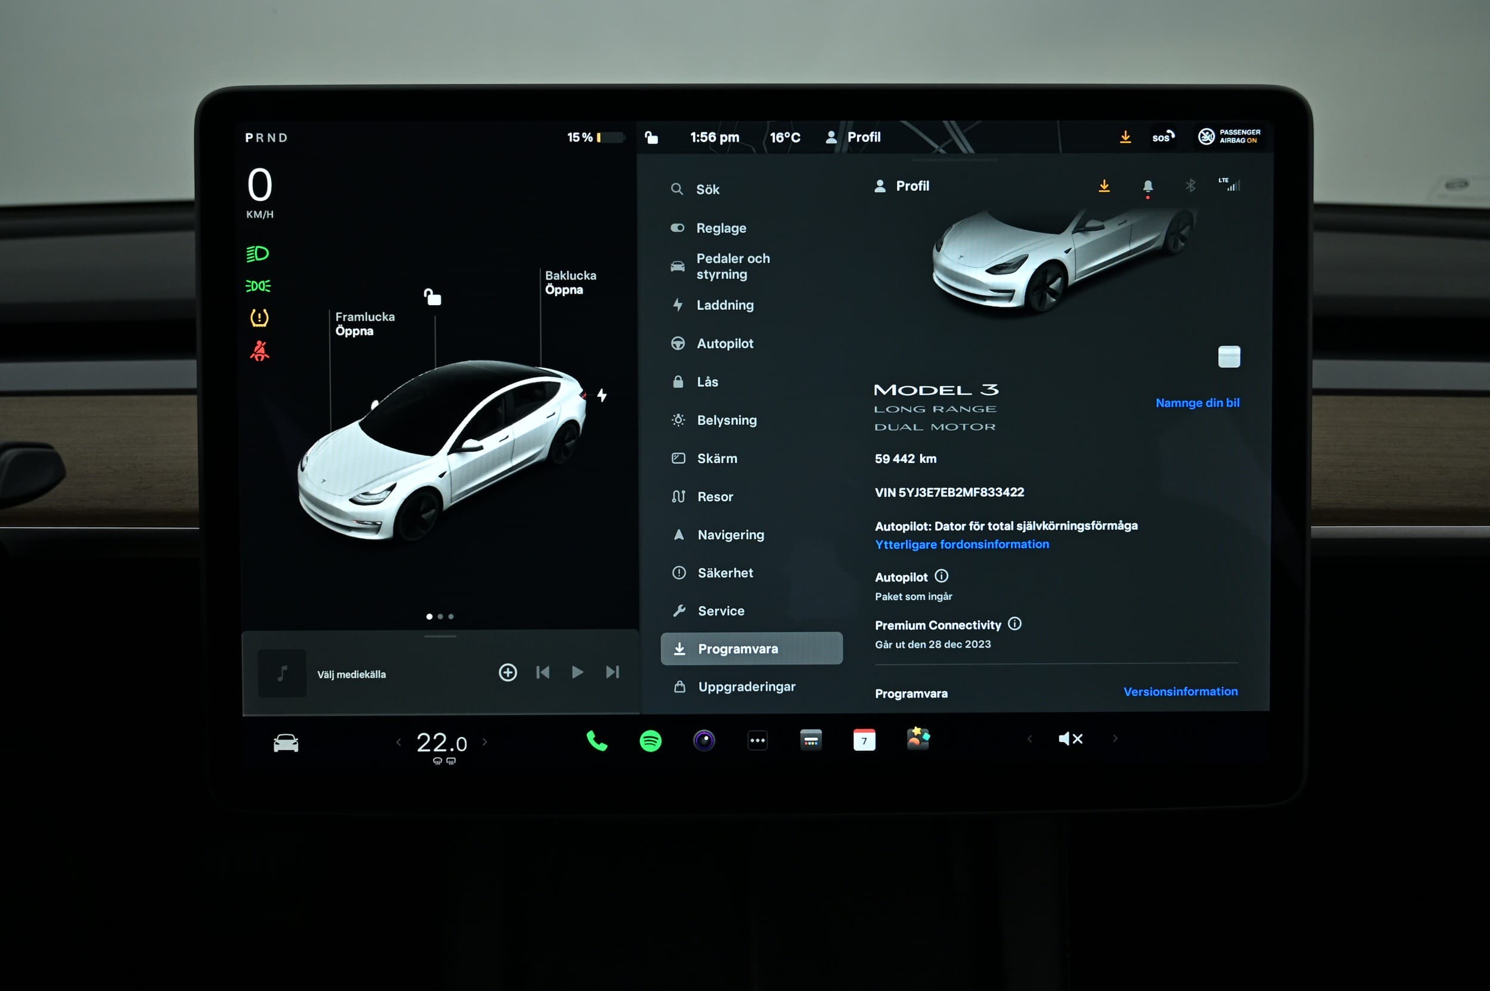Open the calendar app
Image resolution: width=1490 pixels, height=991 pixels.
pos(864,740)
